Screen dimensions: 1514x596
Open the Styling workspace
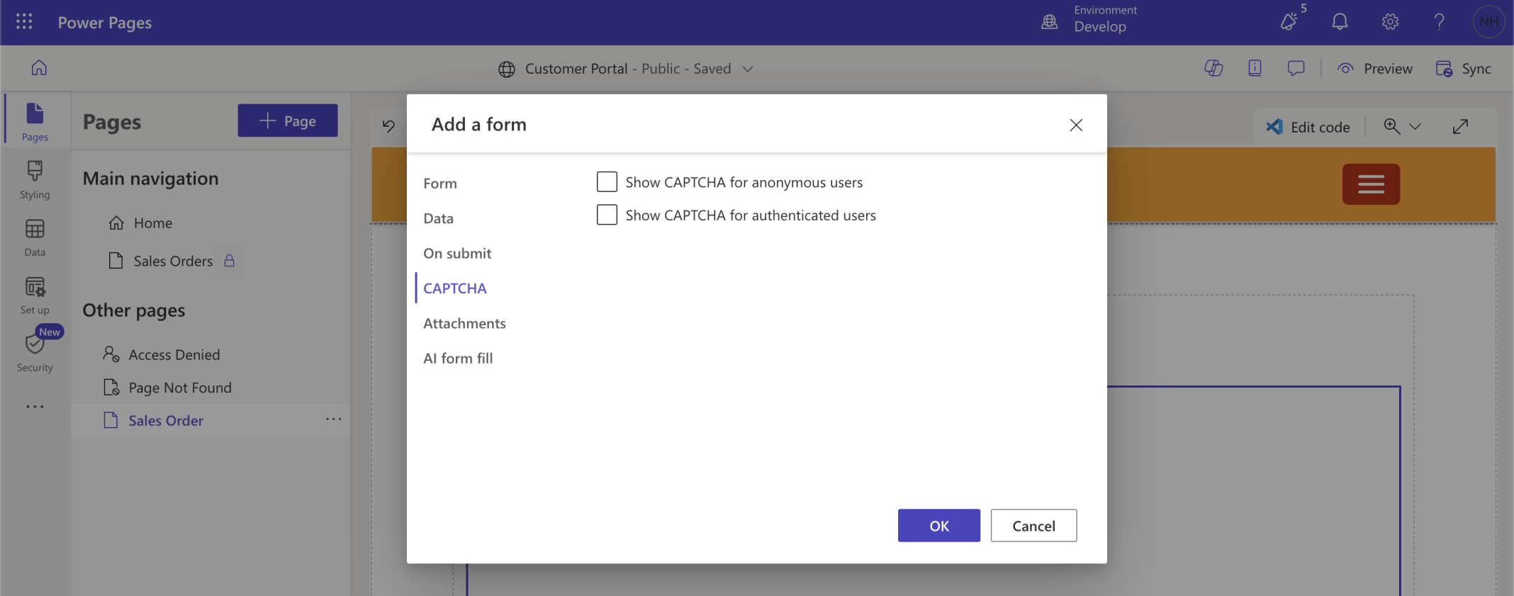pos(35,180)
